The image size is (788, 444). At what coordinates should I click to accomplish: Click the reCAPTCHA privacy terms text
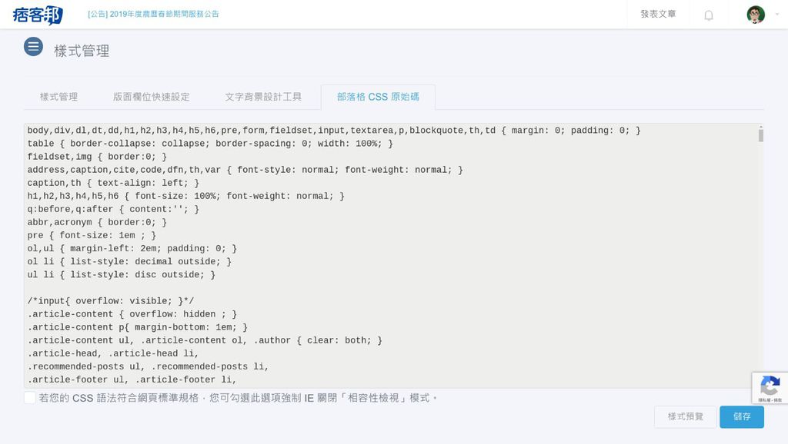tap(770, 400)
